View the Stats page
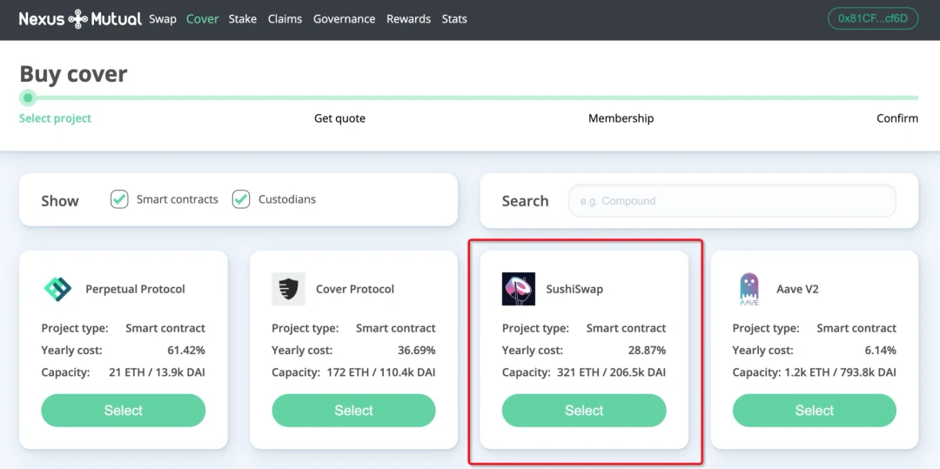 [454, 19]
